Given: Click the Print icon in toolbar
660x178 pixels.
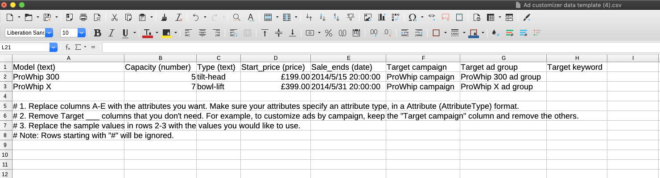Looking at the screenshot, I should coord(83,17).
